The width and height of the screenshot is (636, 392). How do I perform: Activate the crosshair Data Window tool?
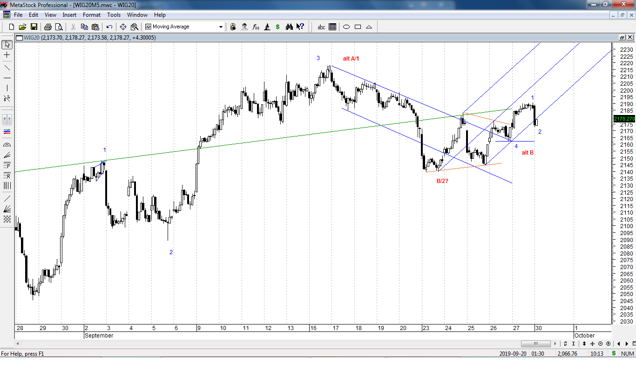pyautogui.click(x=123, y=27)
